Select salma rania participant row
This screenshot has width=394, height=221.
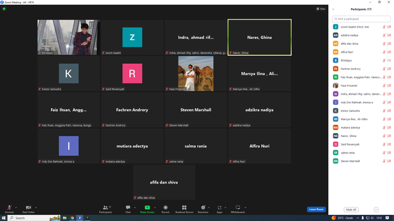coord(361,153)
